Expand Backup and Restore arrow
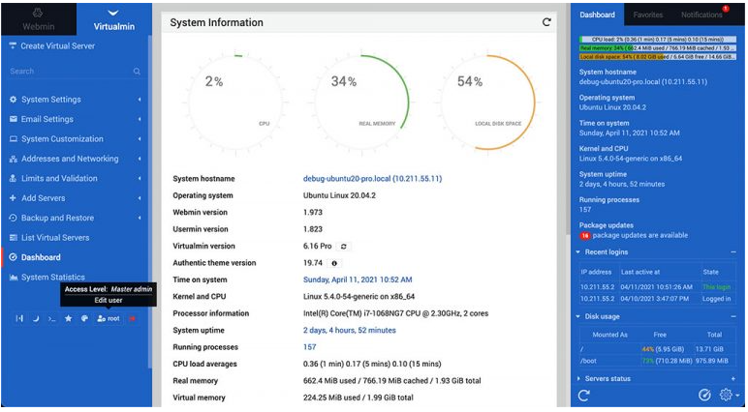This screenshot has width=748, height=412. click(140, 219)
